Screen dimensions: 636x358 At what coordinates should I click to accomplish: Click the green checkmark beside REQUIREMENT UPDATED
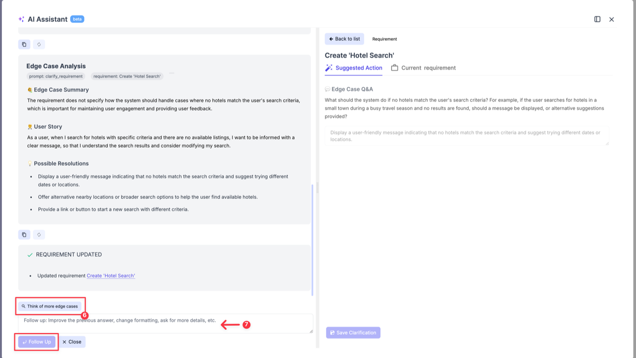[30, 254]
